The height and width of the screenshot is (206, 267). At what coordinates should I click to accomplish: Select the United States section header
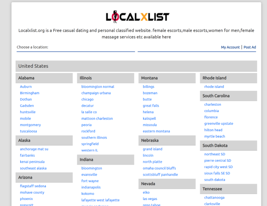136,66
